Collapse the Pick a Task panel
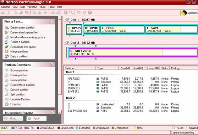 [x=52, y=22]
